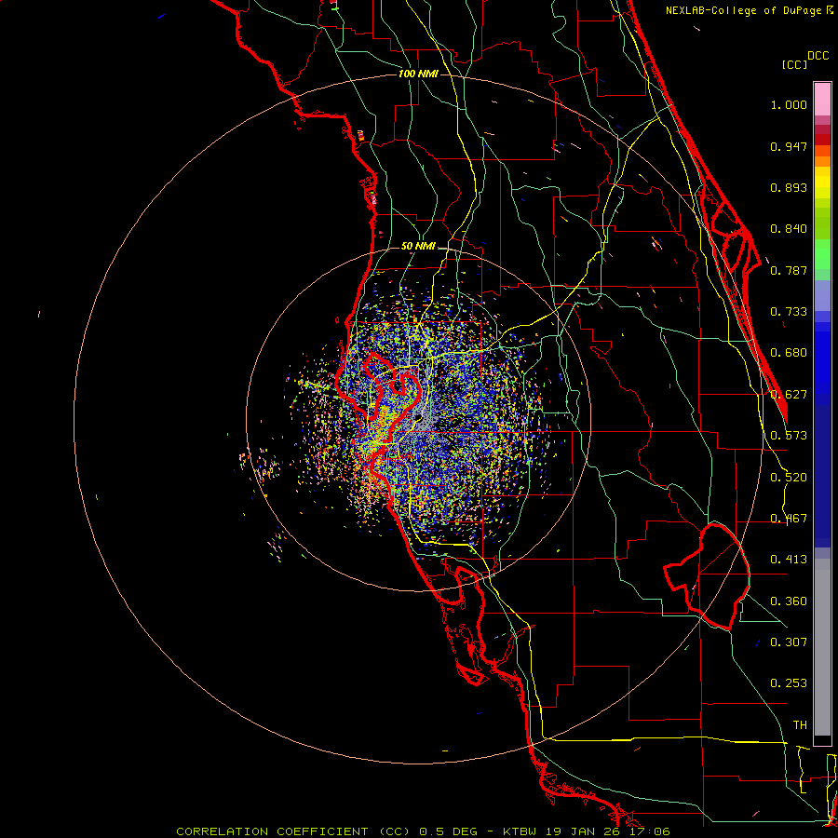The image size is (838, 838).
Task: Select the 0.787 scale value
Action: click(x=789, y=270)
